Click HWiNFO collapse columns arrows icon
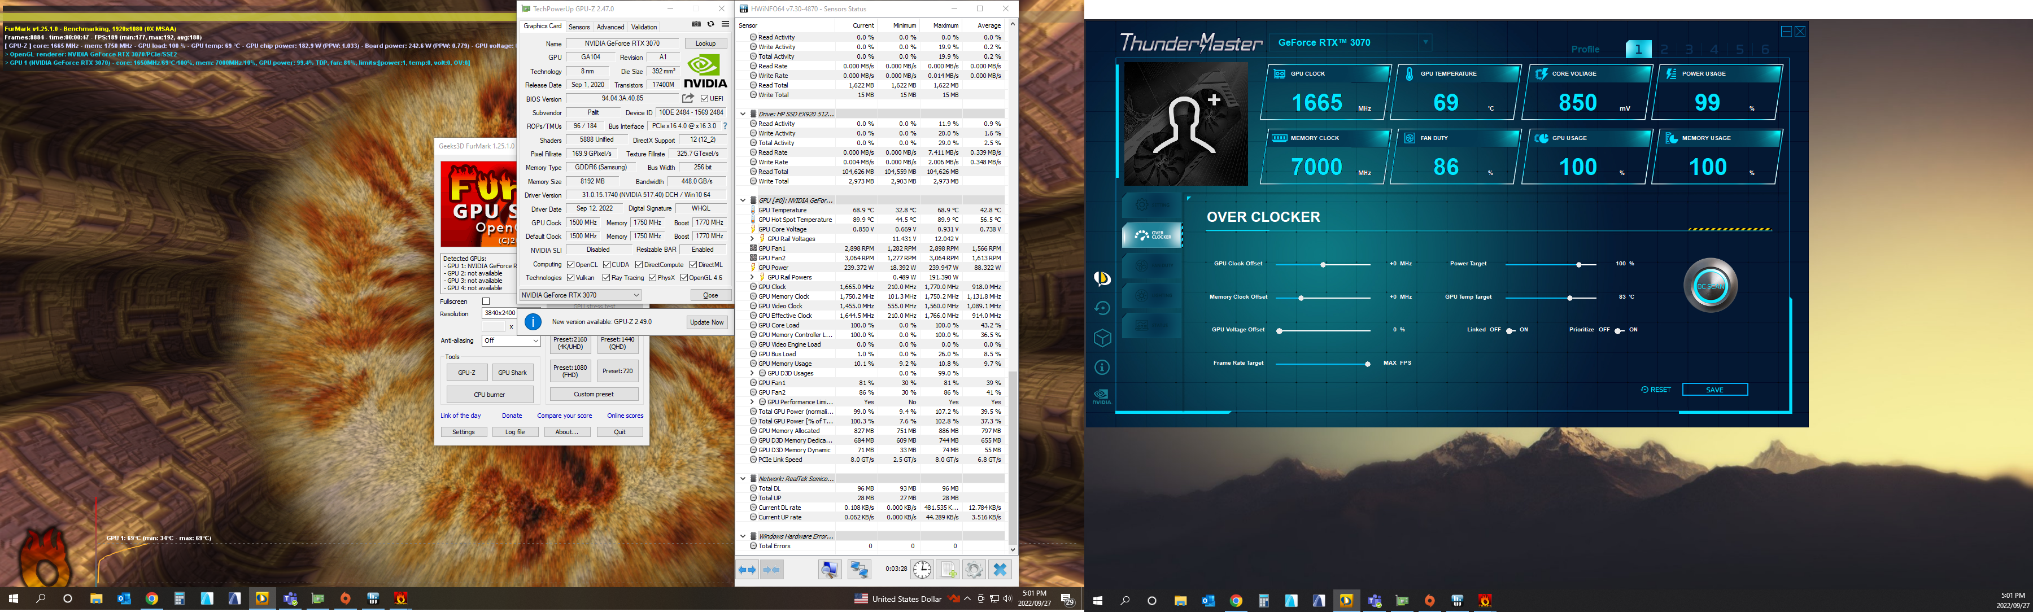The image size is (2033, 612). [x=772, y=570]
